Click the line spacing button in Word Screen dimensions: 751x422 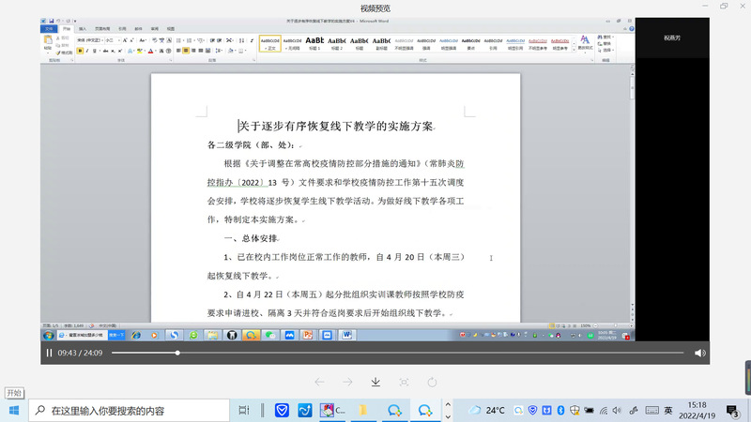tap(219, 51)
